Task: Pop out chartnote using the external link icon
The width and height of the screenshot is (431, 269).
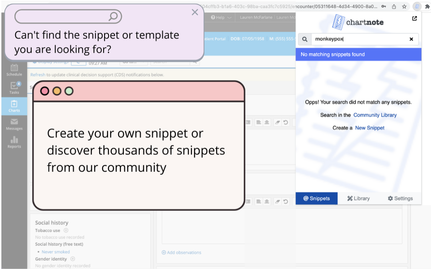Action: pyautogui.click(x=415, y=19)
